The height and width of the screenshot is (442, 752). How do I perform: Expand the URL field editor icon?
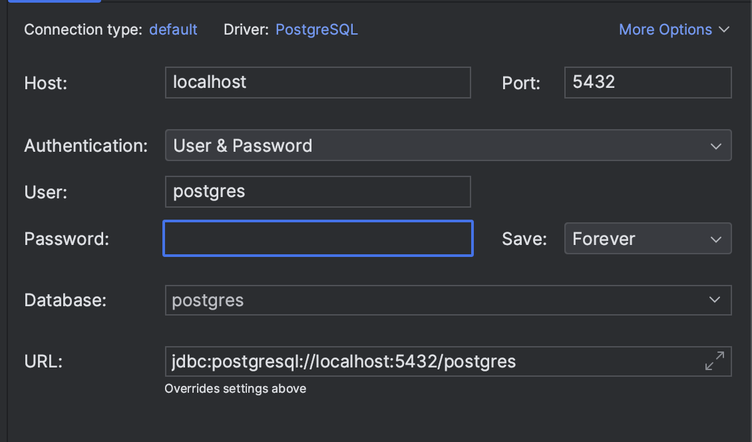coord(715,361)
